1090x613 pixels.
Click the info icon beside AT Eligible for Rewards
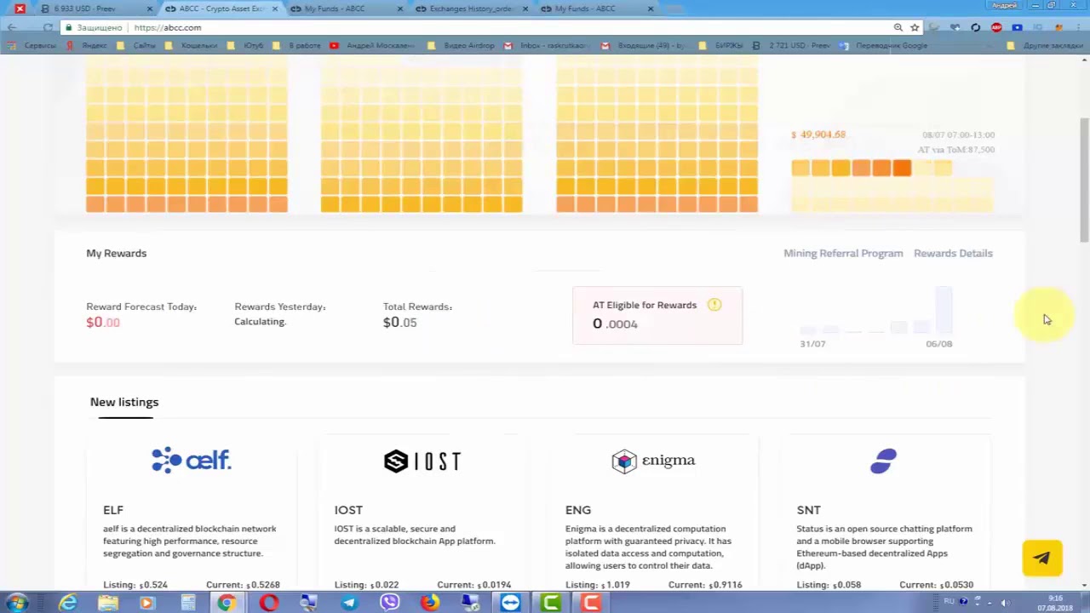(x=714, y=305)
